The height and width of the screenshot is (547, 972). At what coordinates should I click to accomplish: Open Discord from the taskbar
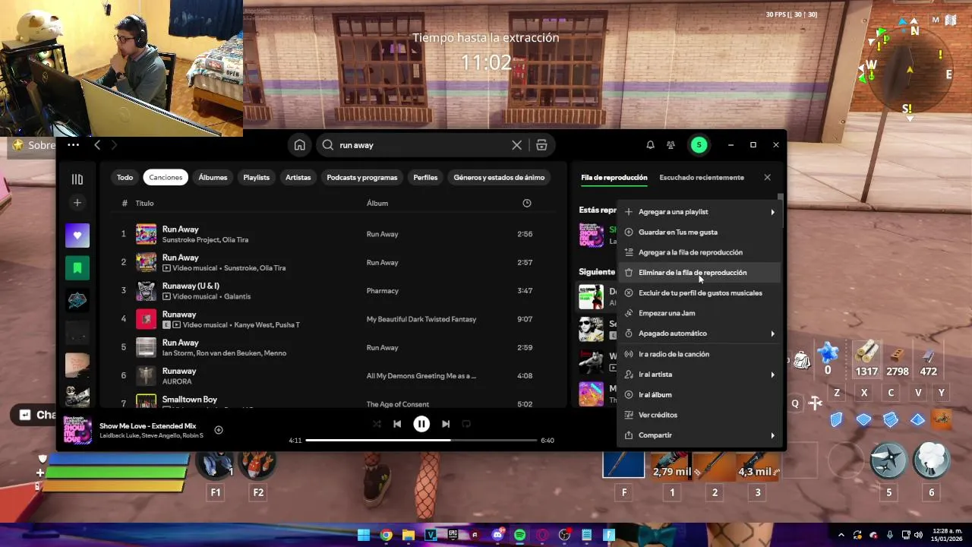(498, 535)
